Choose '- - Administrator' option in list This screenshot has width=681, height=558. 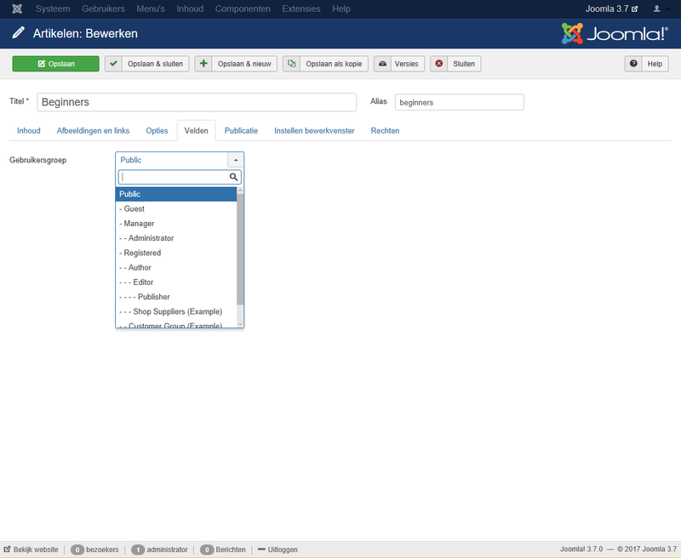pyautogui.click(x=147, y=238)
